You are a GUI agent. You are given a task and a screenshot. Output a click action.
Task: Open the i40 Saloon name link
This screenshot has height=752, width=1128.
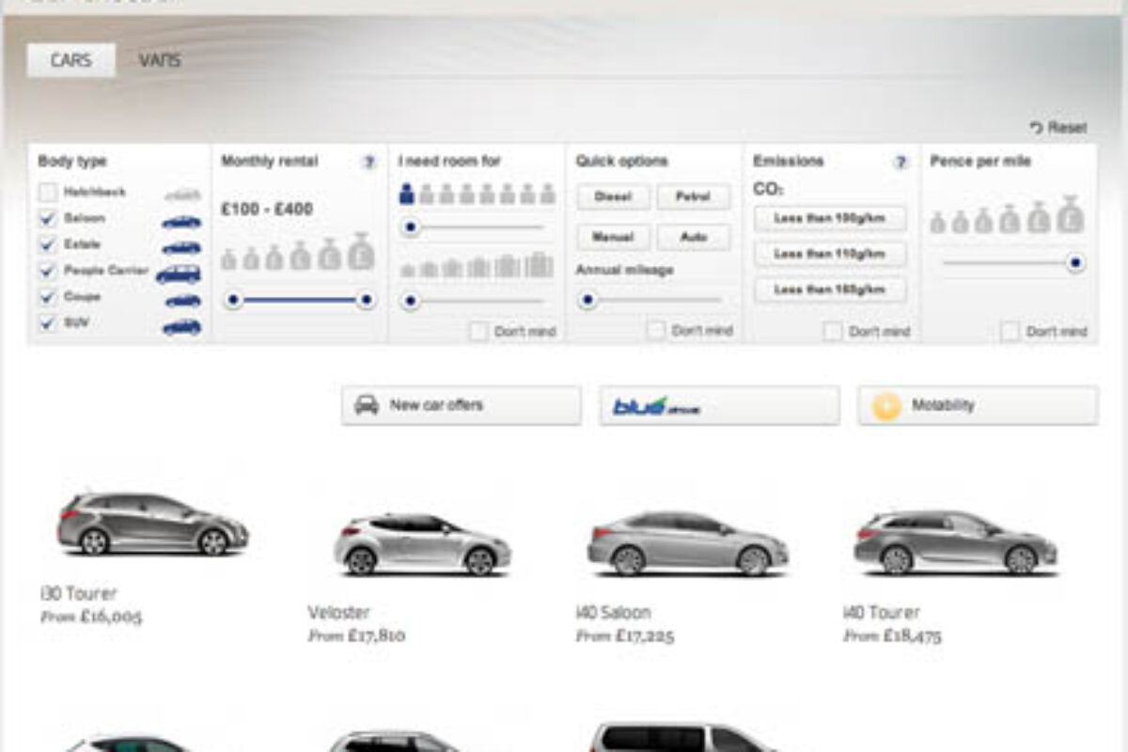613,613
